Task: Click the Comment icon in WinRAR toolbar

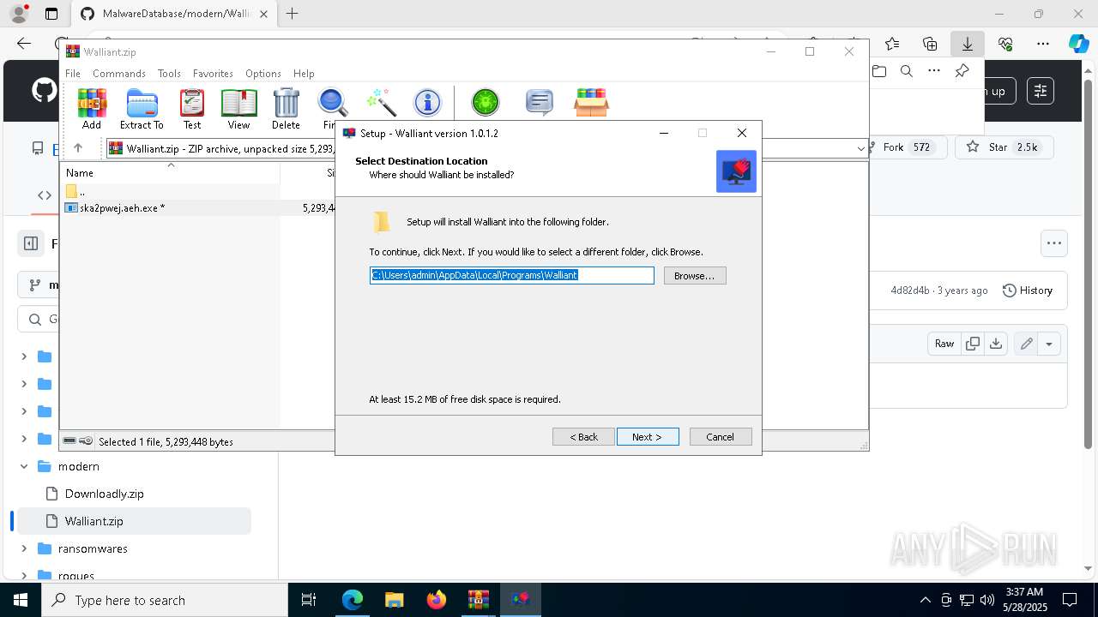Action: coord(539,103)
